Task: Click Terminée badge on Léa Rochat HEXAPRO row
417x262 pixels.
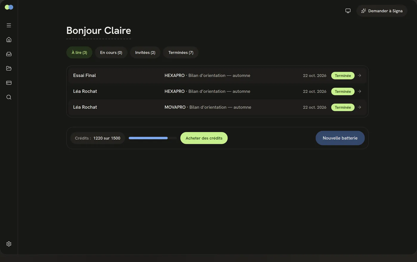Action: click(x=343, y=91)
